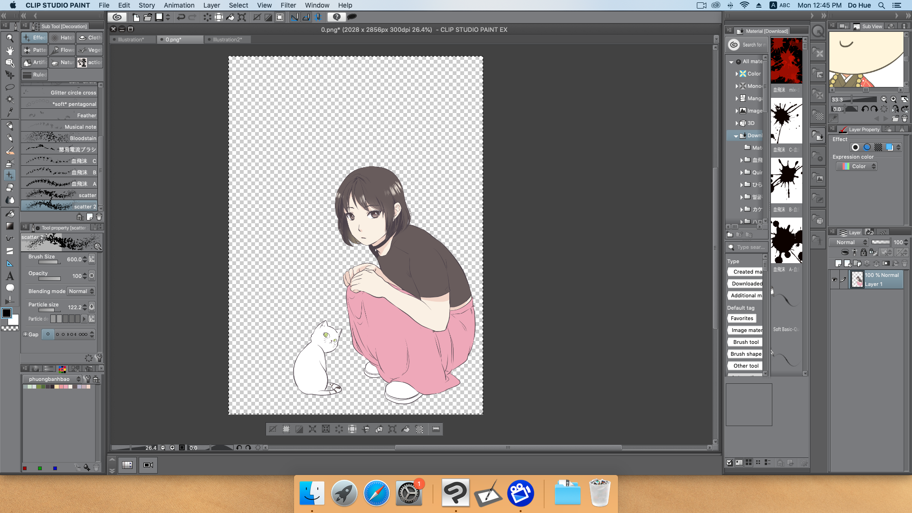This screenshot has width=912, height=513.
Task: Open the Filter menu
Action: [x=287, y=5]
